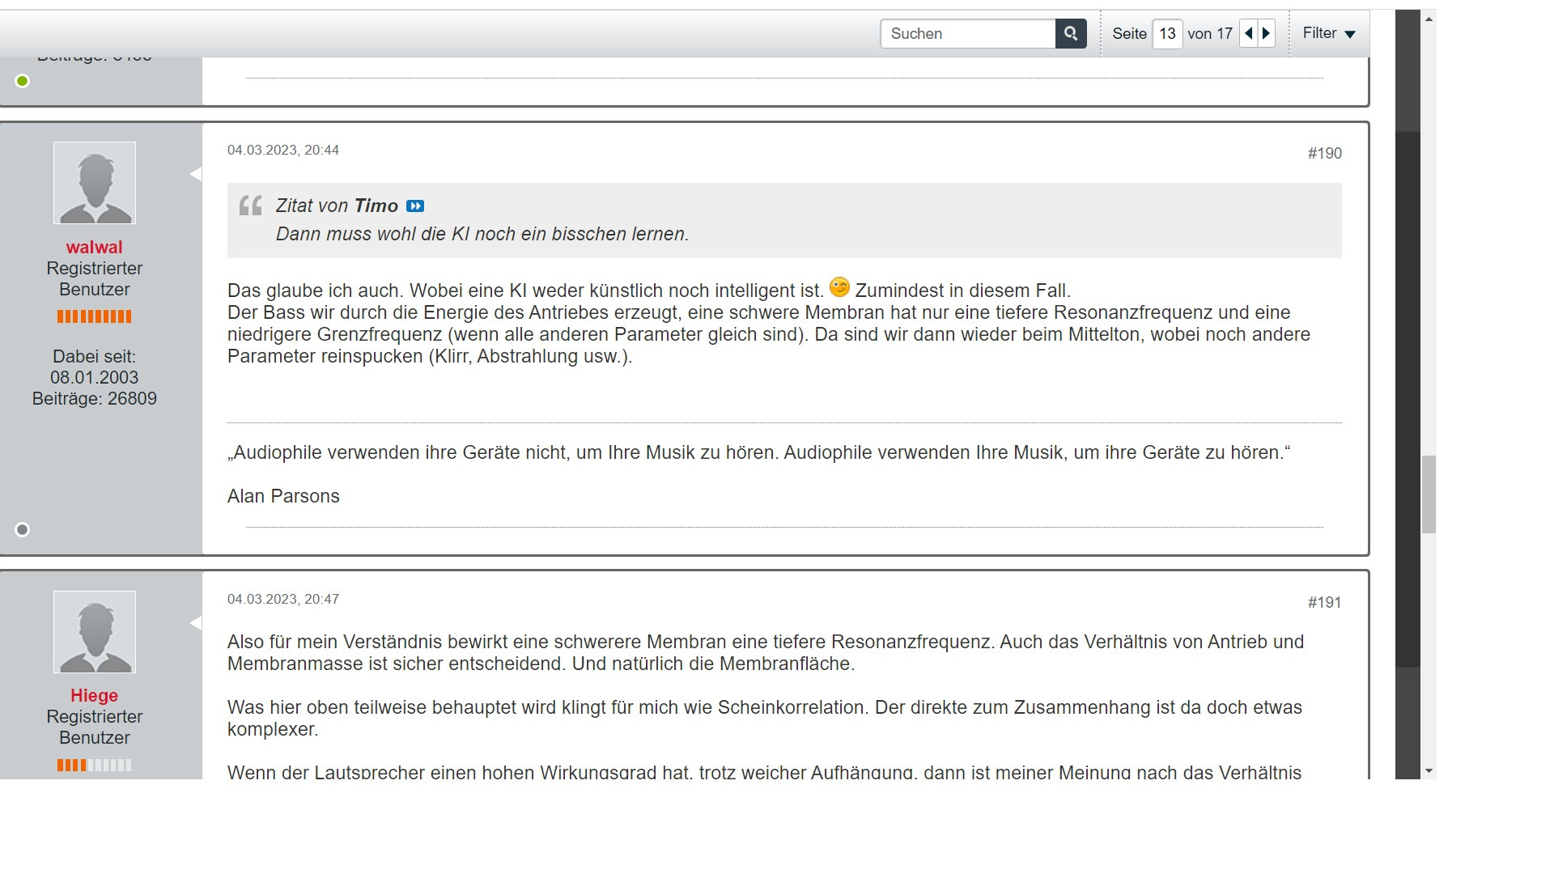Click the scrollbar down arrow
The height and width of the screenshot is (874, 1554).
coord(1429,771)
